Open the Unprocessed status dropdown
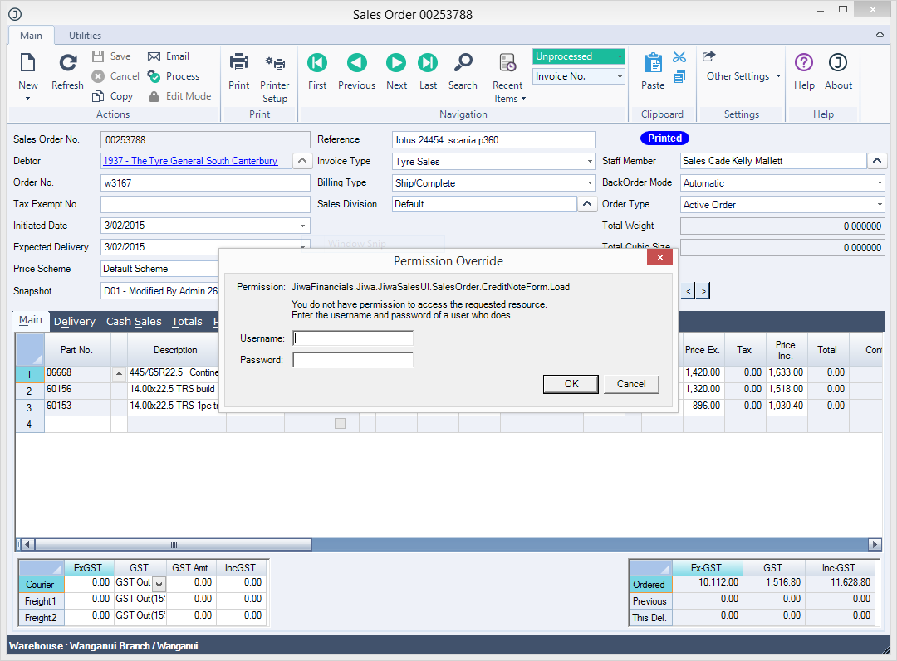Image resolution: width=897 pixels, height=661 pixels. pos(620,56)
